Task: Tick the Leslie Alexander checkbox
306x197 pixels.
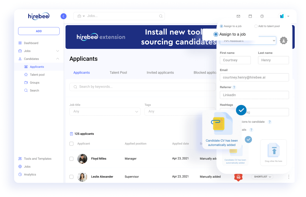Action: coord(71,177)
